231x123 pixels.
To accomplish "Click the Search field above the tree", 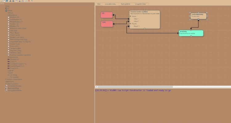I will point(47,4).
